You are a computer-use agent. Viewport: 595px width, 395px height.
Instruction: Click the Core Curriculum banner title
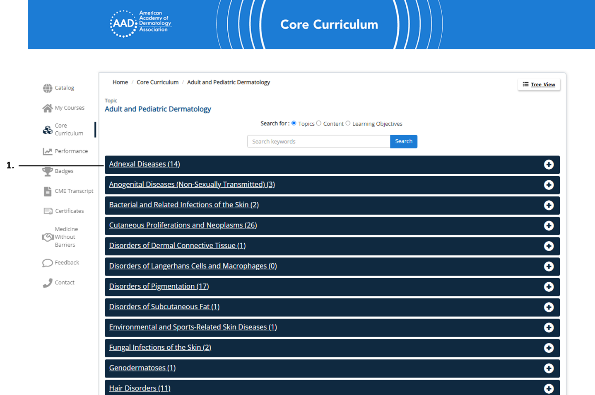(x=329, y=24)
